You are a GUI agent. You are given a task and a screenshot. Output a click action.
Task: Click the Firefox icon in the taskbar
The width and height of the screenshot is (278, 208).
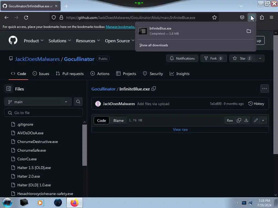75,203
